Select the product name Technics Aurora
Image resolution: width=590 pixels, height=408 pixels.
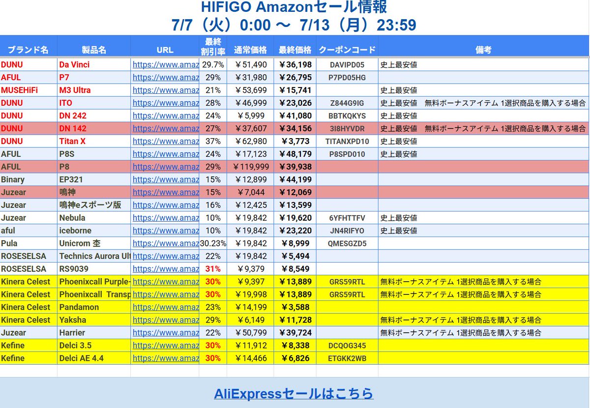coord(94,256)
